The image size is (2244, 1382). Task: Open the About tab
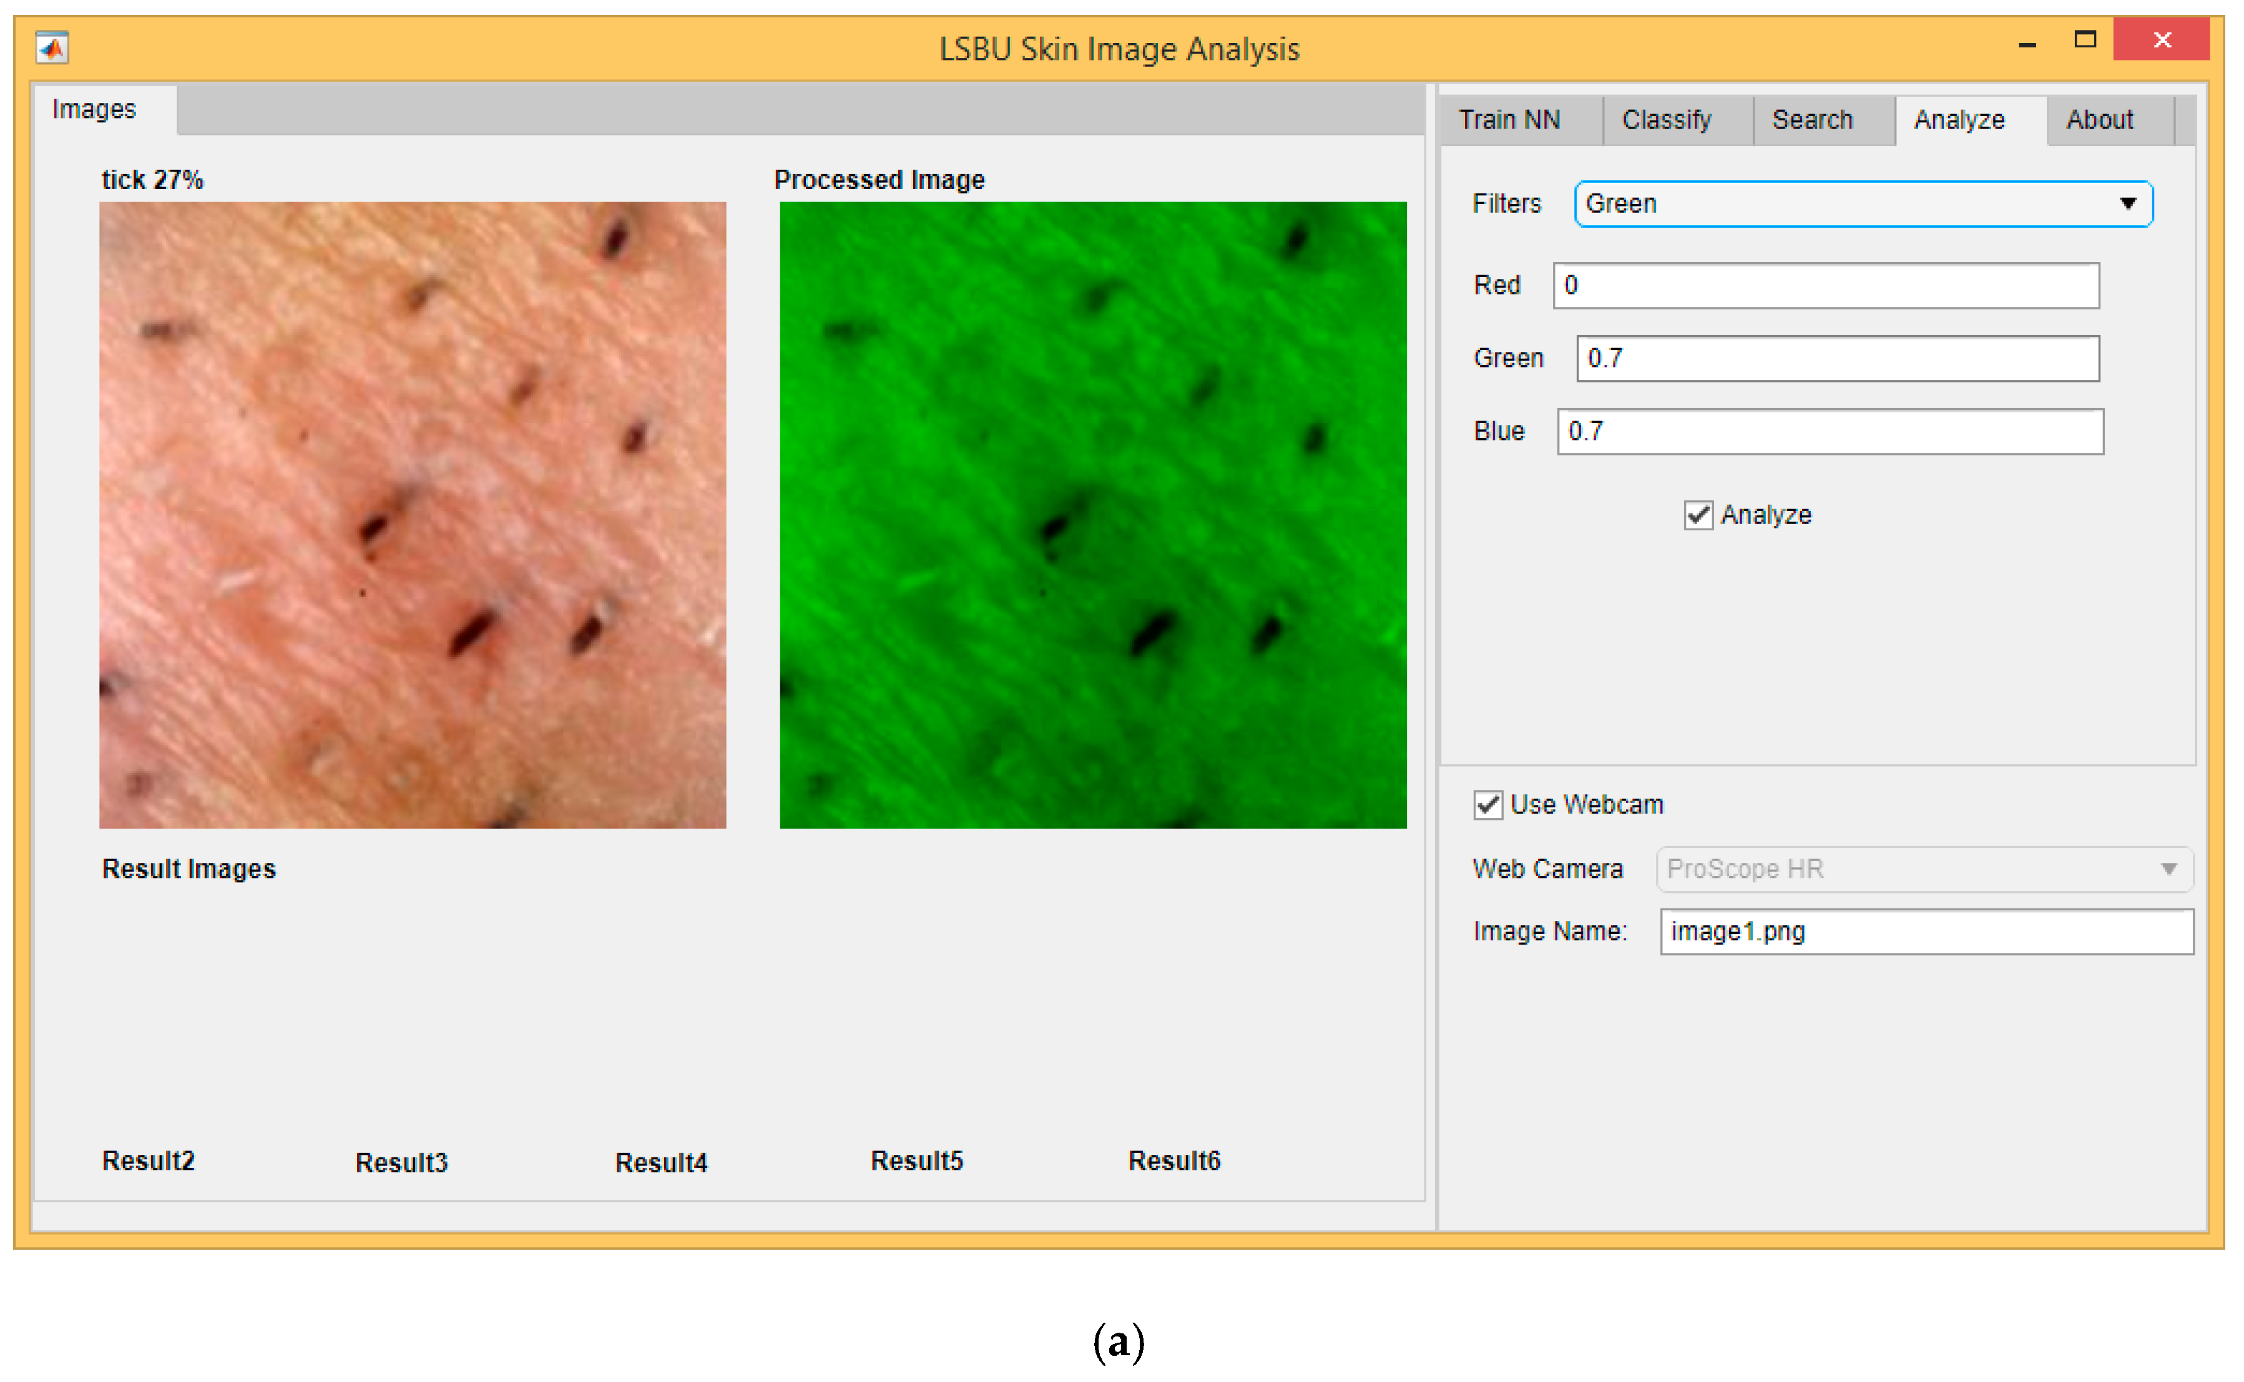click(x=2100, y=120)
